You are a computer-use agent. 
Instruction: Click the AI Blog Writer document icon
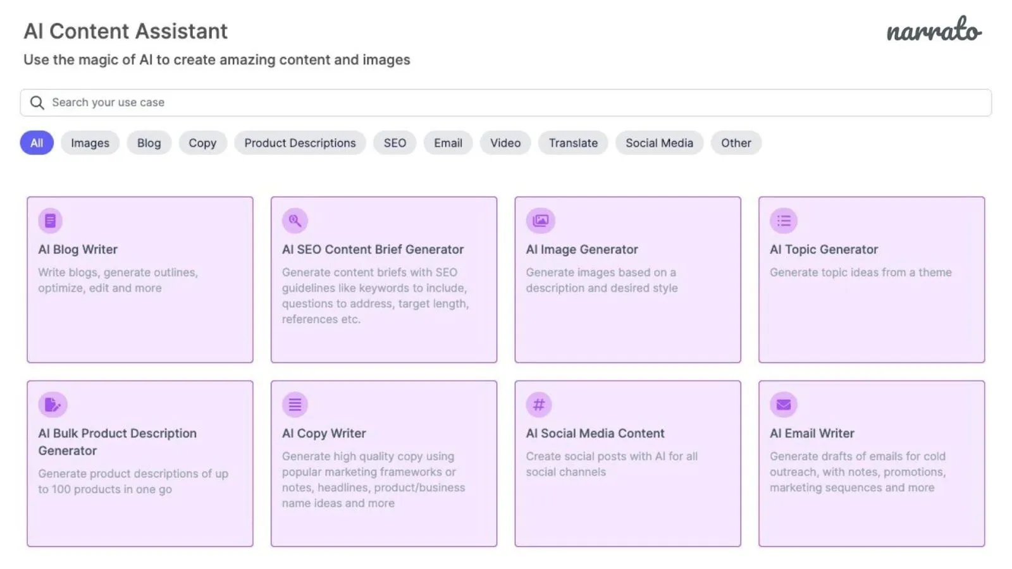click(51, 221)
